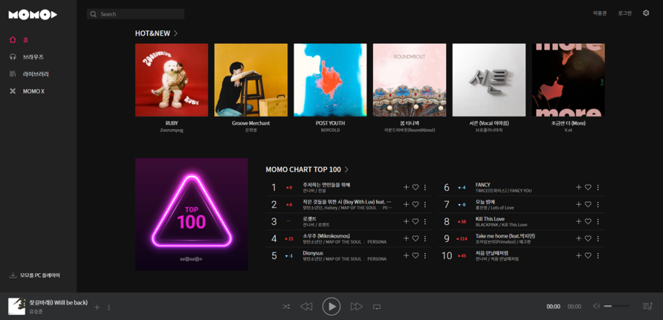Open the POST YOUTH album cover
Screen dimensions: 663x320
point(330,79)
